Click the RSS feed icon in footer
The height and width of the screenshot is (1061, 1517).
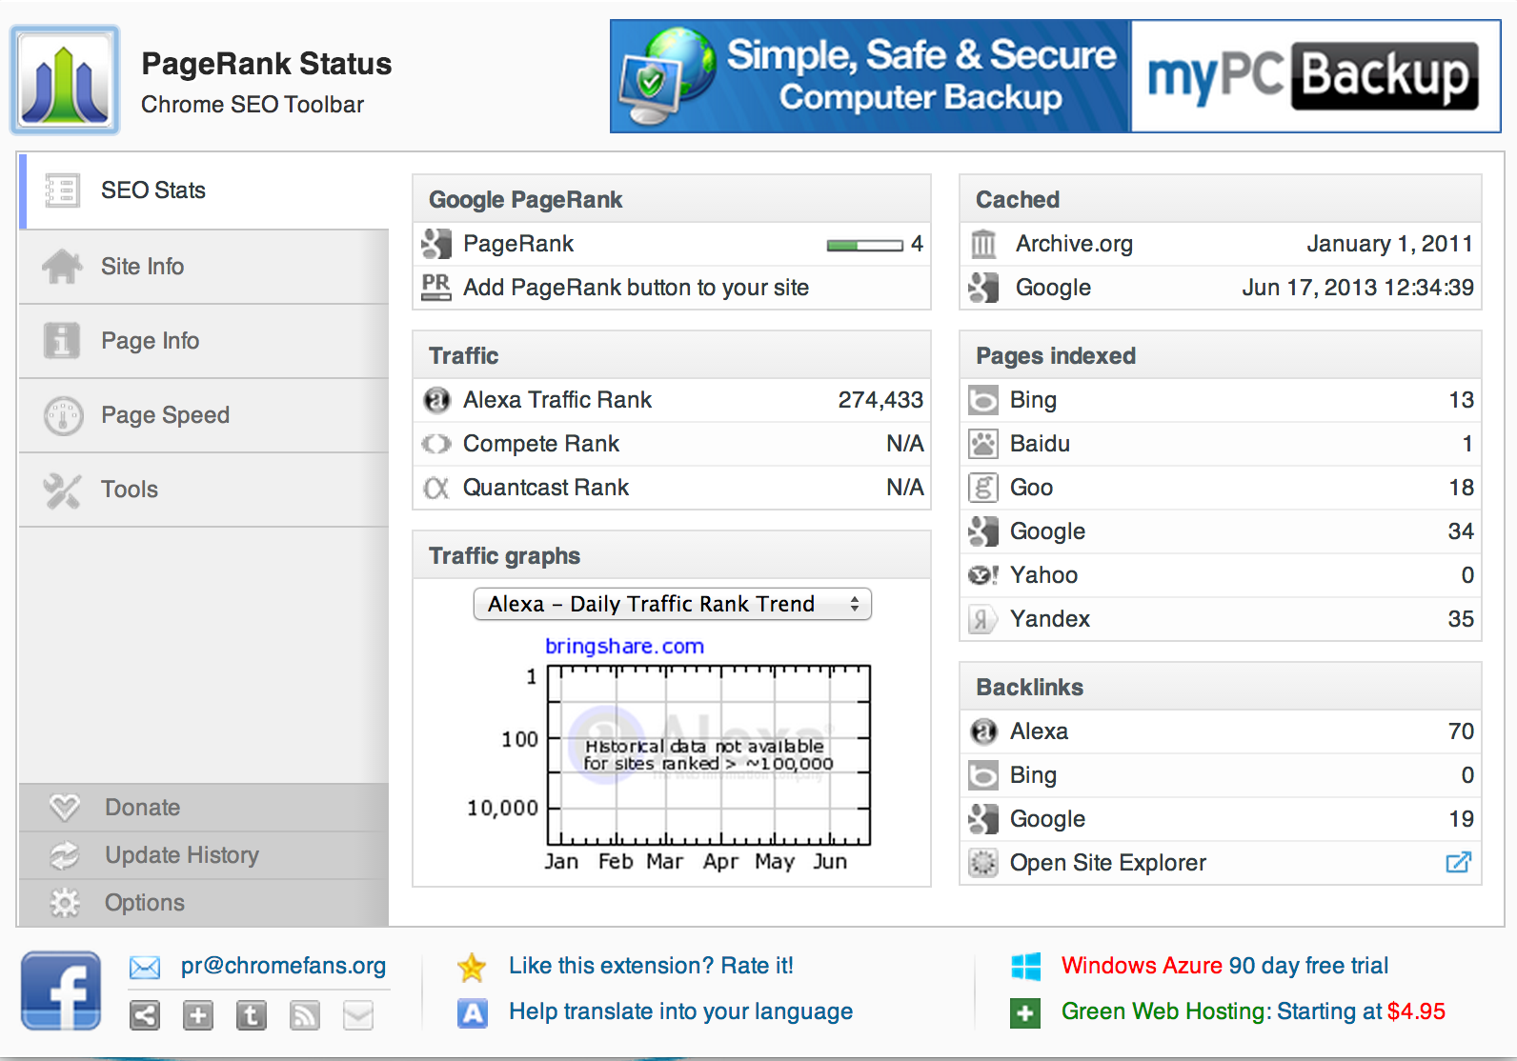(x=305, y=1015)
